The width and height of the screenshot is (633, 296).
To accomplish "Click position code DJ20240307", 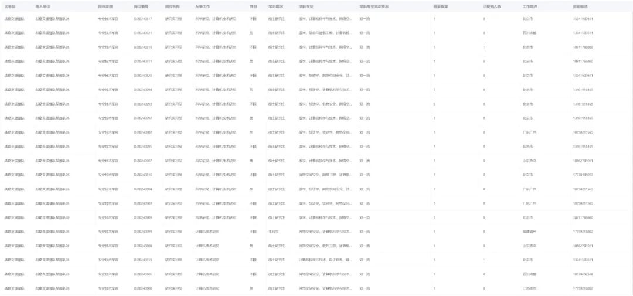I will [x=143, y=161].
